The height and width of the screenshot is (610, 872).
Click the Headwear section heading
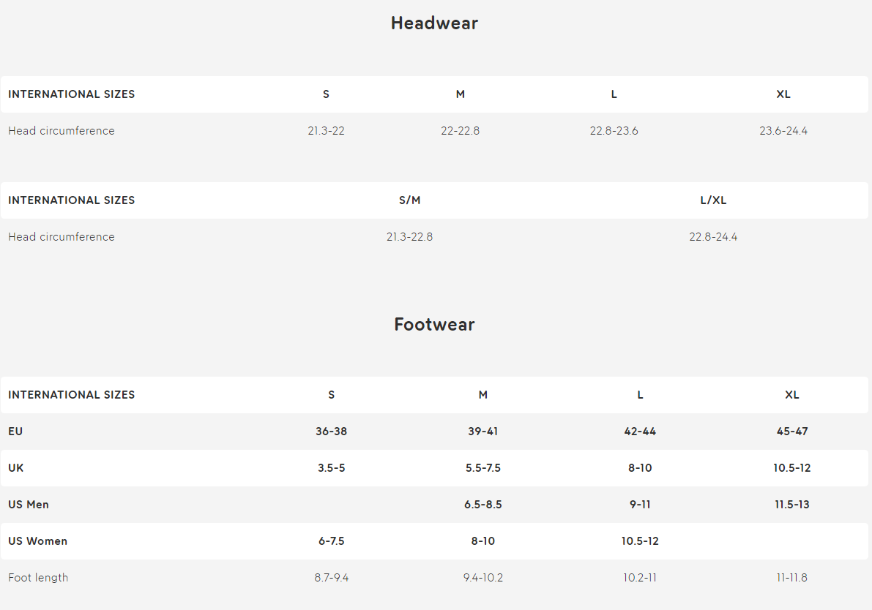coord(434,23)
